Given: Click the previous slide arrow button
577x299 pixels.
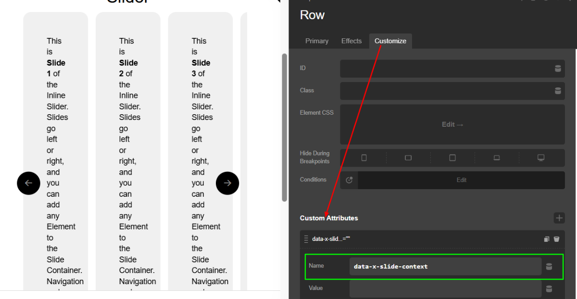Looking at the screenshot, I should point(28,183).
